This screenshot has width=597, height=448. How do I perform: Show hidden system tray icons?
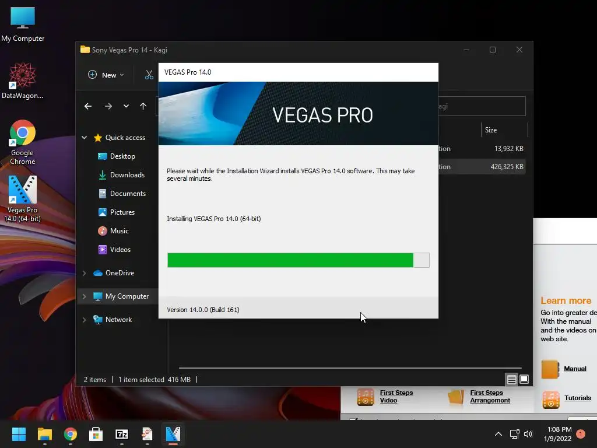(498, 434)
